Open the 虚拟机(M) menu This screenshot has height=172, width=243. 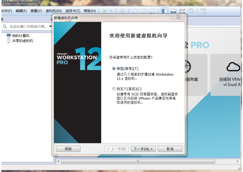(x=54, y=11)
